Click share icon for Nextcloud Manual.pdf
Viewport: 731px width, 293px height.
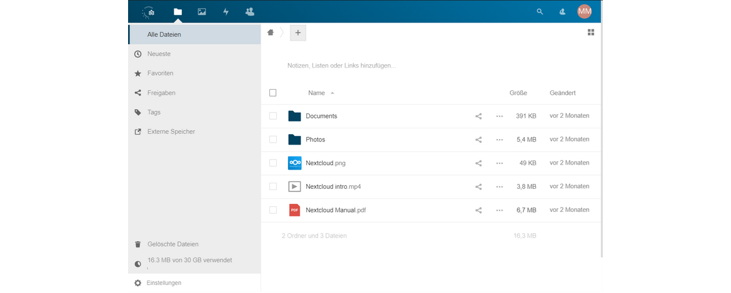pos(479,210)
